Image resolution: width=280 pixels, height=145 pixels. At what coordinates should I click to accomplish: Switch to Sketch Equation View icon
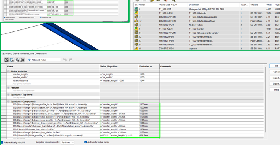pos(12,60)
